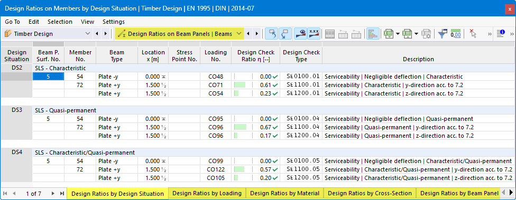The height and width of the screenshot is (200, 516).
Task: Click the SLS - Quasi-permanent group row
Action: point(274,110)
